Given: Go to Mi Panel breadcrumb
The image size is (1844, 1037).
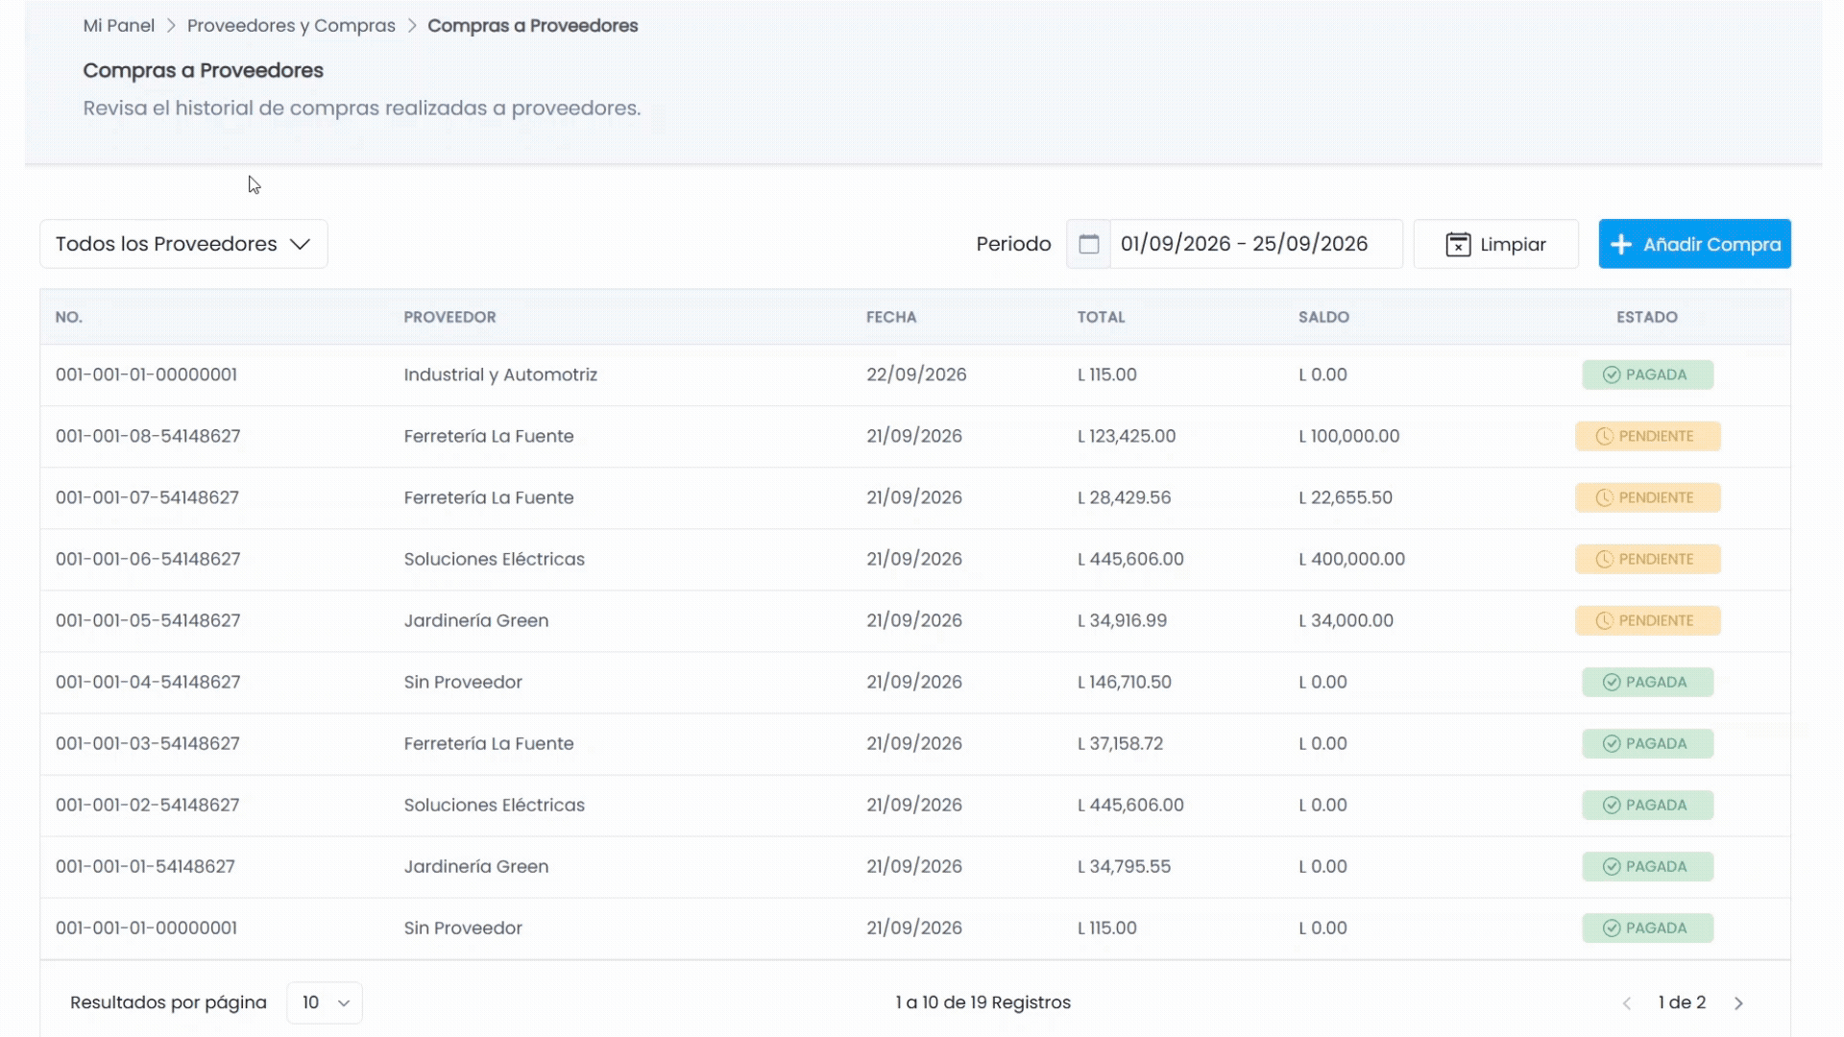Looking at the screenshot, I should (118, 26).
